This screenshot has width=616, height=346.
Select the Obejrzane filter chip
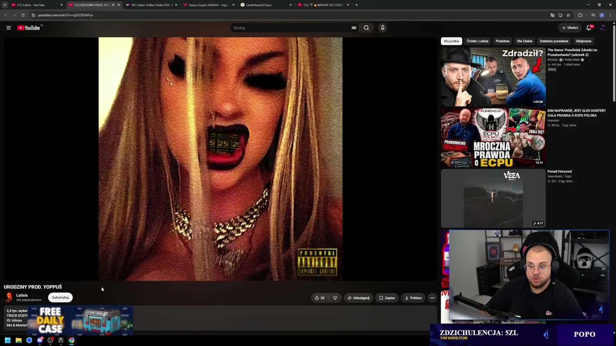583,41
